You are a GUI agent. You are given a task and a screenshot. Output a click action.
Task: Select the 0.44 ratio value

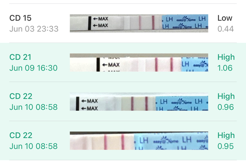point(226,29)
